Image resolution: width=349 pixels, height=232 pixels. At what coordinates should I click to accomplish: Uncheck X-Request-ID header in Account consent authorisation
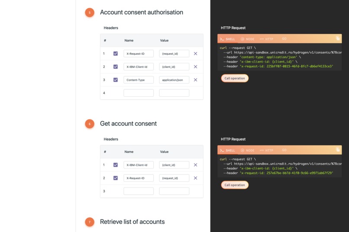coord(116,54)
